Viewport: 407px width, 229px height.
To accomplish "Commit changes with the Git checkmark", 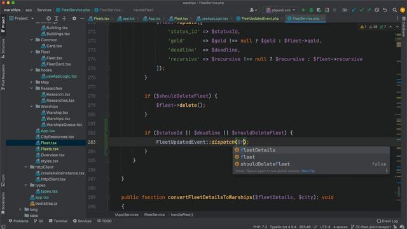I will [x=361, y=10].
